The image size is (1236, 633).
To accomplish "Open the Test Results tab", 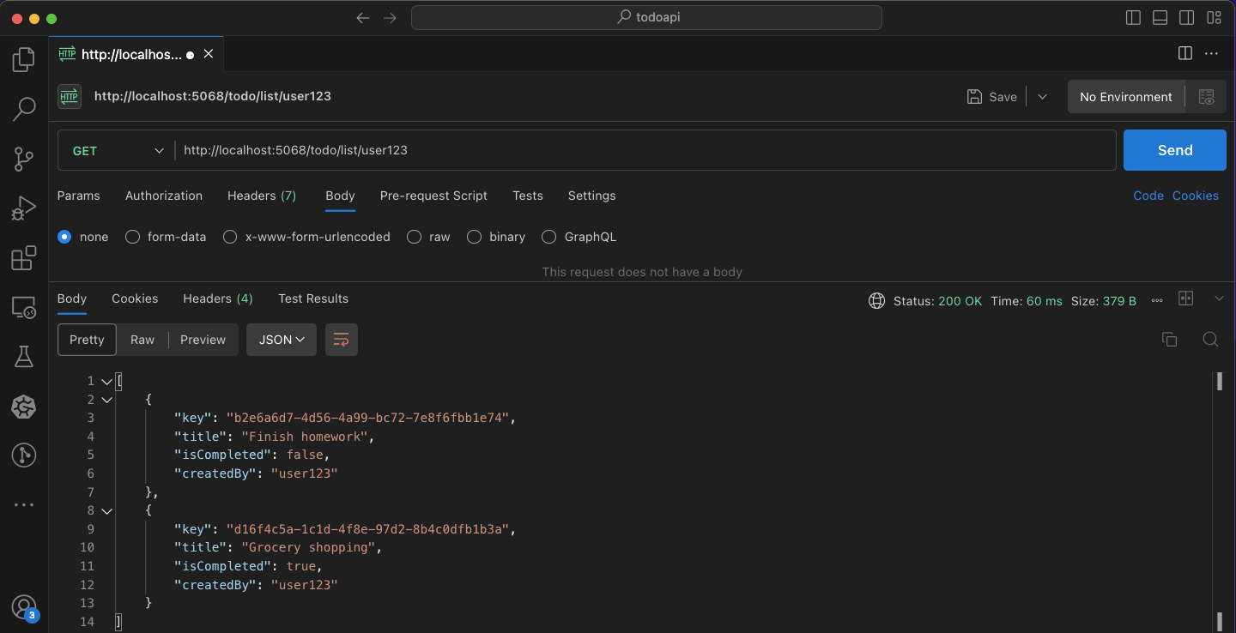I will point(313,298).
